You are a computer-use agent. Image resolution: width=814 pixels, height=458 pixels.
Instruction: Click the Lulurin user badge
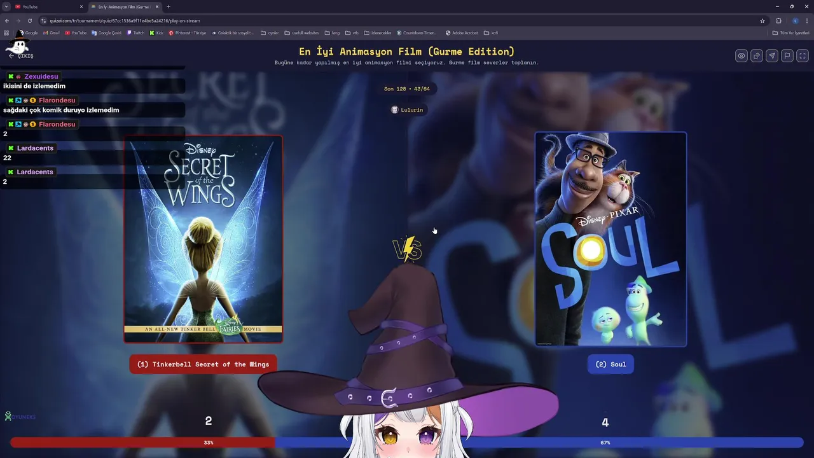click(x=407, y=110)
